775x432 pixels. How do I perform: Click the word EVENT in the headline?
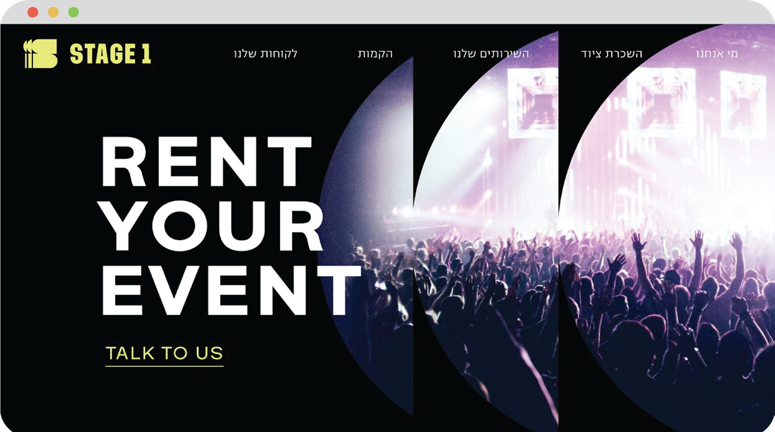tap(231, 290)
